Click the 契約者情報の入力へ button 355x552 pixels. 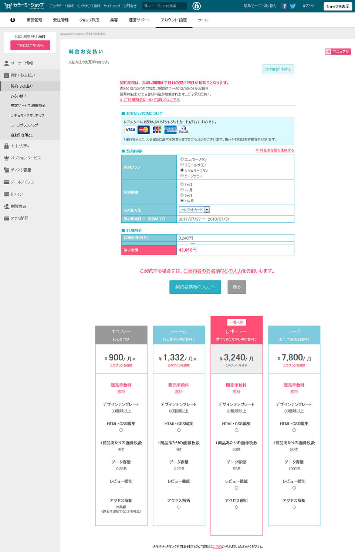pos(195,287)
